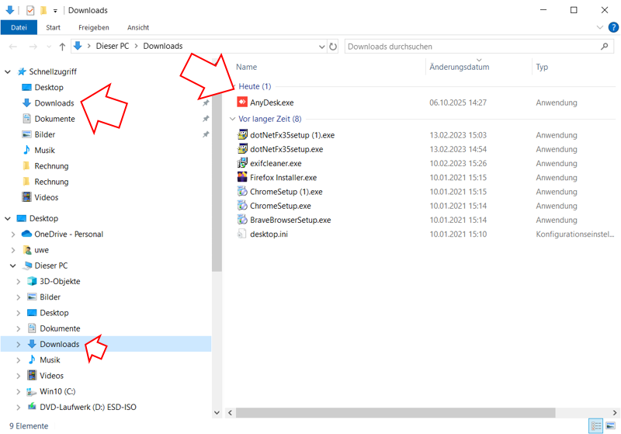
Task: Expand the ribbon with the chevron
Action: [600, 27]
